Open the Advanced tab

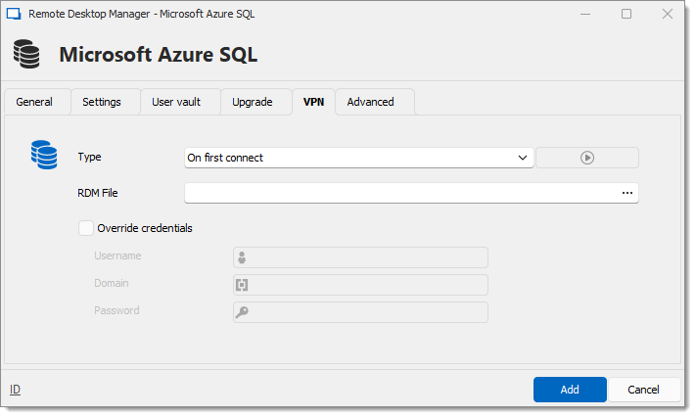[371, 102]
